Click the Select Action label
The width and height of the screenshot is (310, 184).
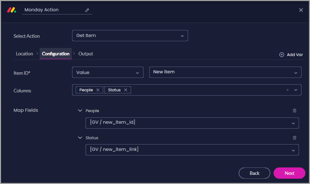click(x=27, y=36)
